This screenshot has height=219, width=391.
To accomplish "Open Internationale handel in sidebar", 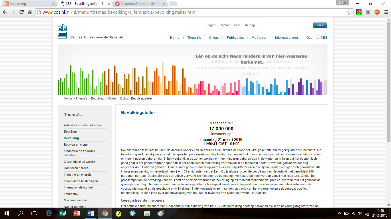I will (78, 187).
